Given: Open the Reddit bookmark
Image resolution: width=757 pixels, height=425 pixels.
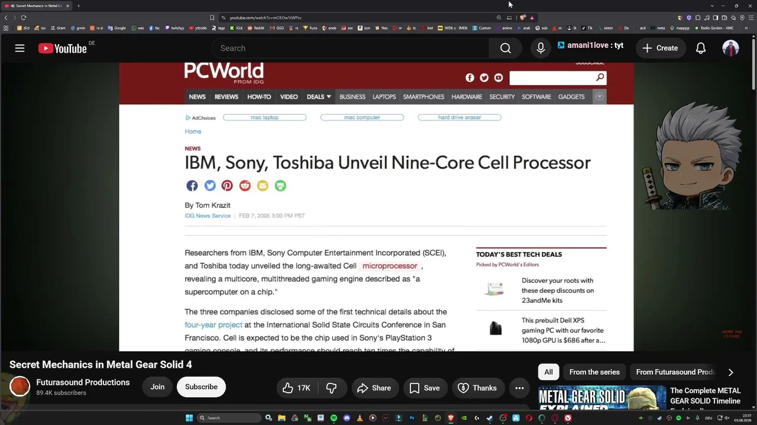Looking at the screenshot, I should (256, 28).
